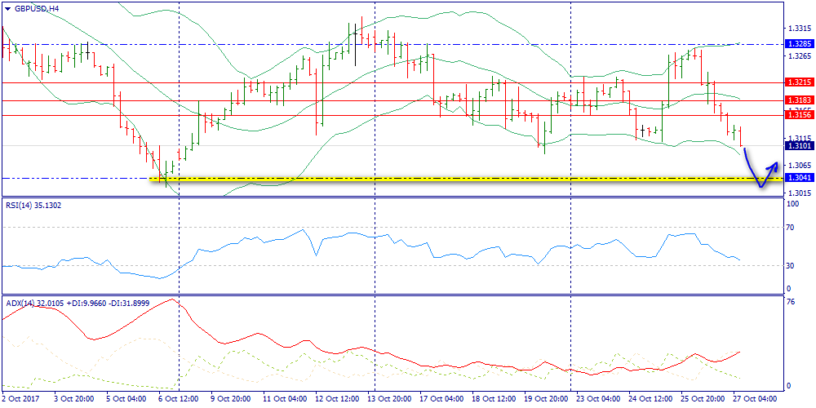Click the 1.3115 price axis value
The height and width of the screenshot is (408, 816).
pyautogui.click(x=798, y=138)
